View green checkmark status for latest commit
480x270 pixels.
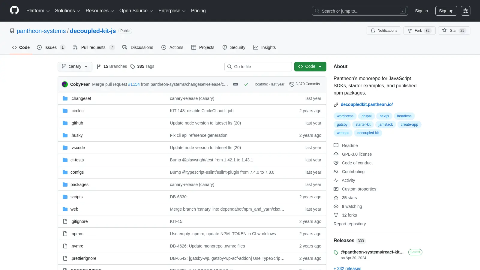(x=246, y=84)
